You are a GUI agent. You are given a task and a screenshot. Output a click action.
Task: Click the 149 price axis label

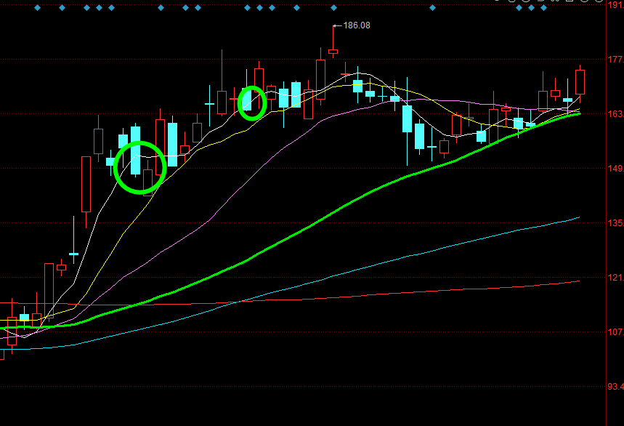point(615,169)
